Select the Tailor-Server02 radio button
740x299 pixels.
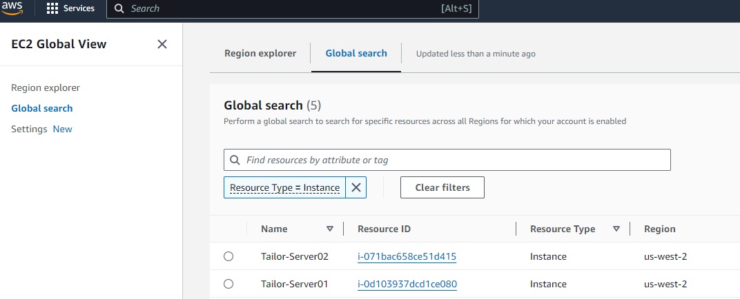[228, 256]
